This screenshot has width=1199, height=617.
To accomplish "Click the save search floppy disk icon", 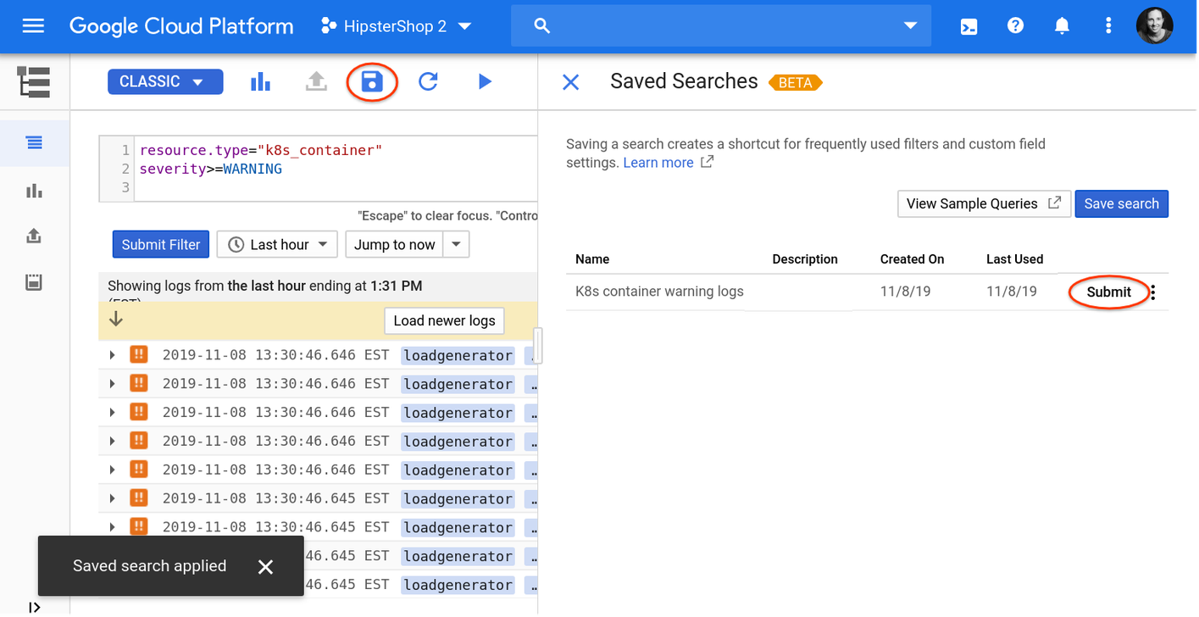I will 372,81.
